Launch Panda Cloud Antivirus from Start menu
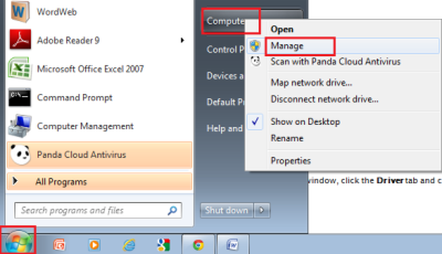 pyautogui.click(x=99, y=155)
